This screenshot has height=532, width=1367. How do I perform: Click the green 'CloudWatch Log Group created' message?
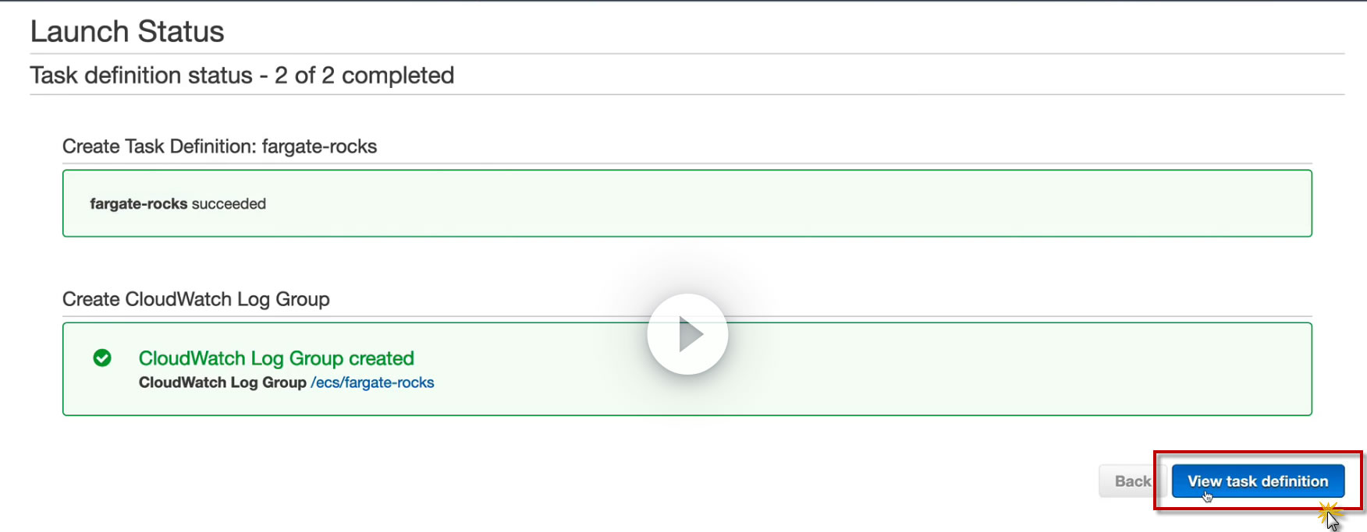(x=276, y=358)
